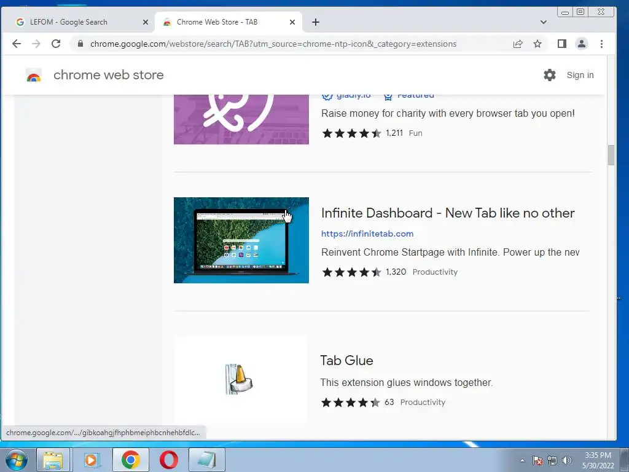Open the notepad-like taskbar app icon
629x472 pixels.
click(x=207, y=460)
